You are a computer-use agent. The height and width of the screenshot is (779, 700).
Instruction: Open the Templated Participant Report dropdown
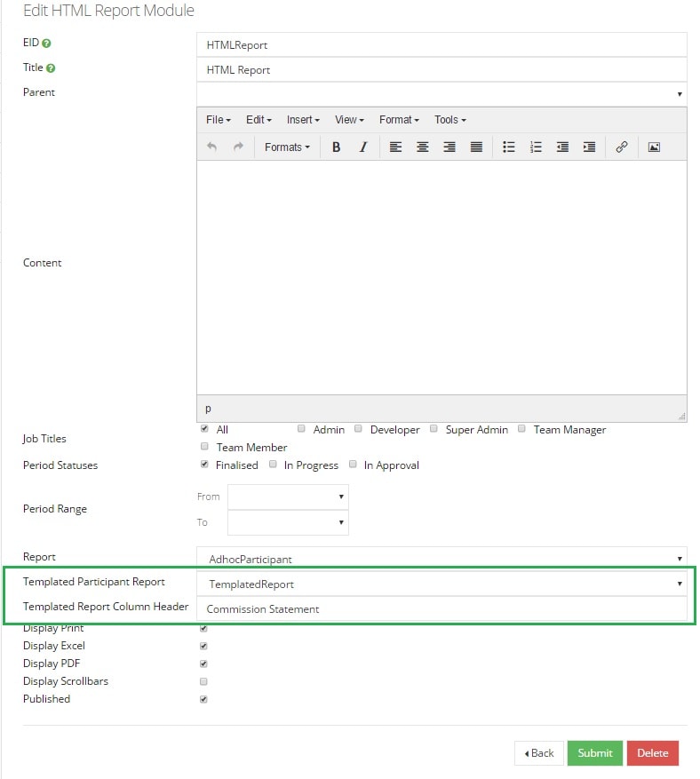pos(441,584)
